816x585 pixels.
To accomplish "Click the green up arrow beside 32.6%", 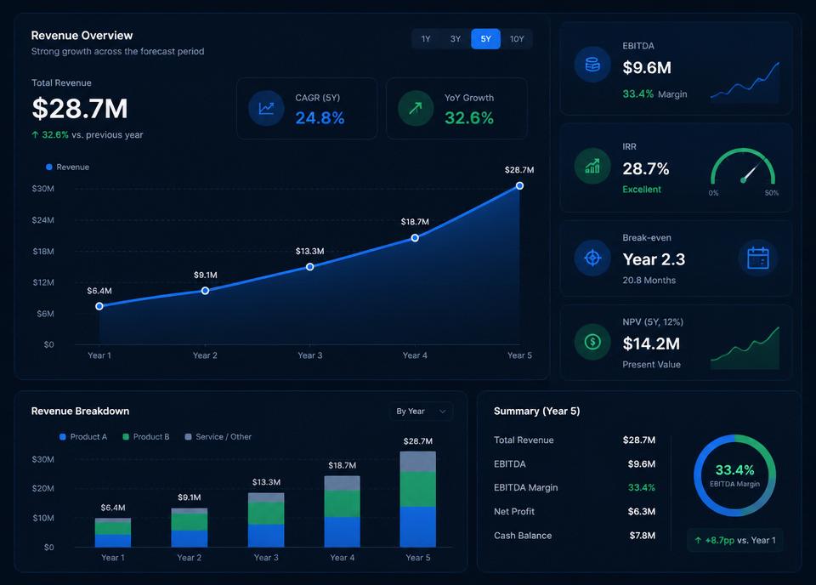I will click(35, 135).
